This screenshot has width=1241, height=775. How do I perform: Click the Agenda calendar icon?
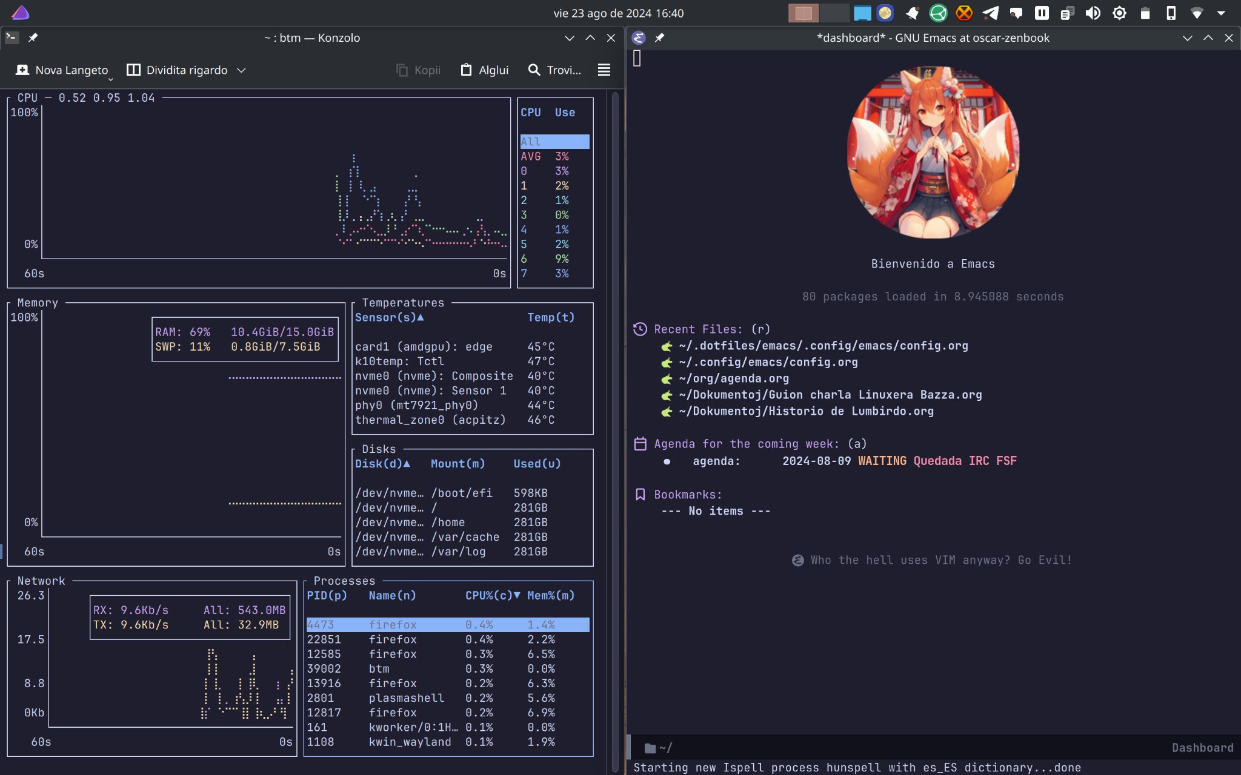click(640, 444)
